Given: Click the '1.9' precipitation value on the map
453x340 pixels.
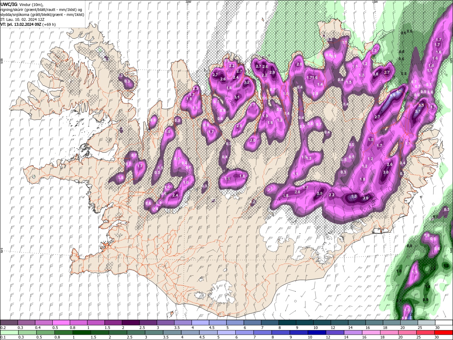Looking at the screenshot, I should tap(265, 116).
